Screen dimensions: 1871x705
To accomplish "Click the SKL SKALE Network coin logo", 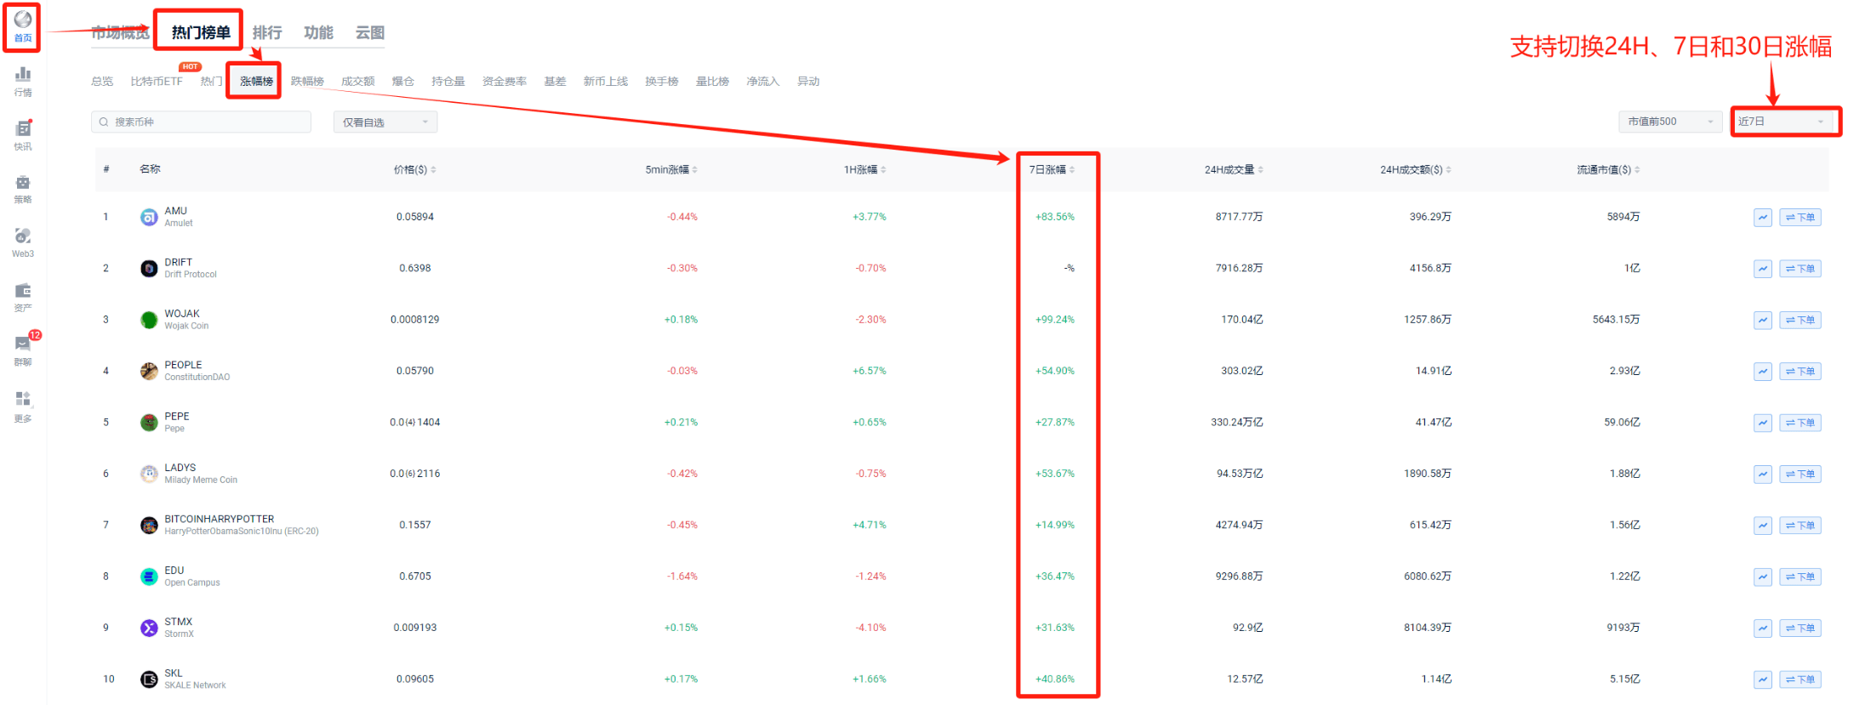I will click(149, 679).
